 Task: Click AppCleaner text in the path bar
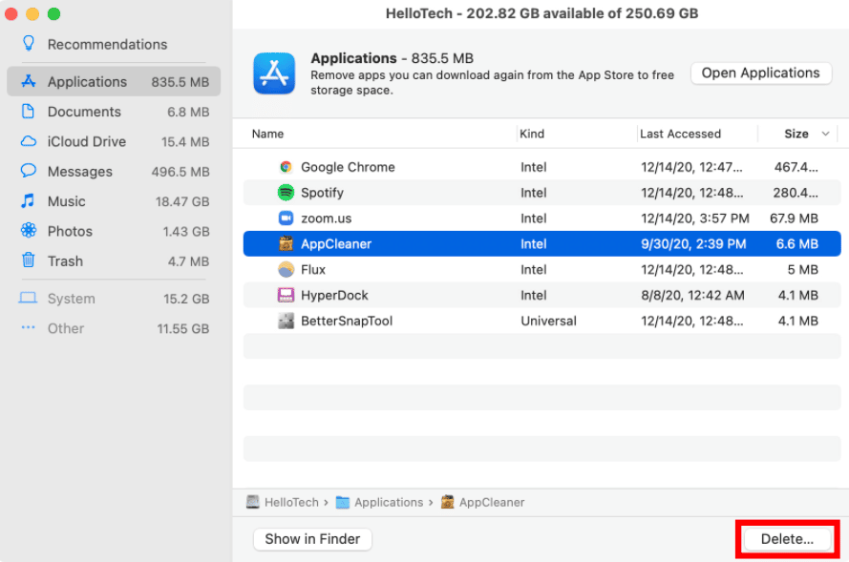pyautogui.click(x=492, y=503)
